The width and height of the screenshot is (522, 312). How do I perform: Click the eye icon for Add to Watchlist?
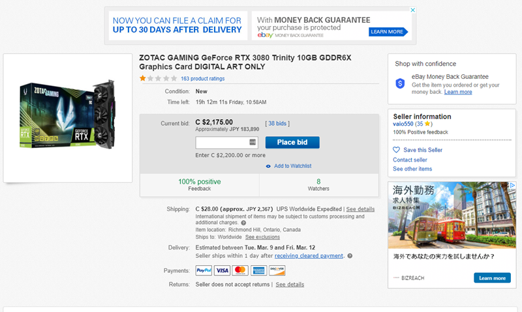268,166
